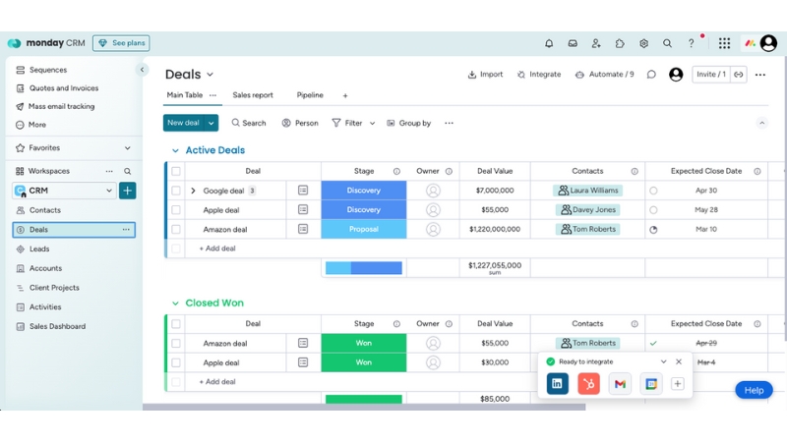Open the inbox tray icon

click(x=573, y=43)
